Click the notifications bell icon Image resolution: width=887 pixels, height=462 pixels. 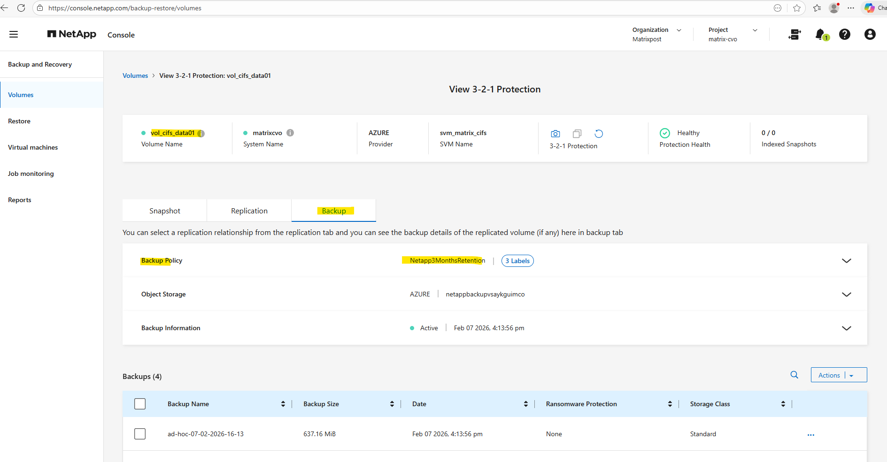click(x=820, y=34)
